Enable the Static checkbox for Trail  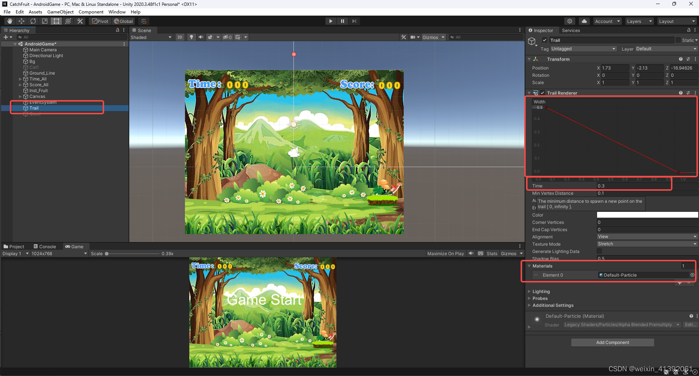point(678,40)
